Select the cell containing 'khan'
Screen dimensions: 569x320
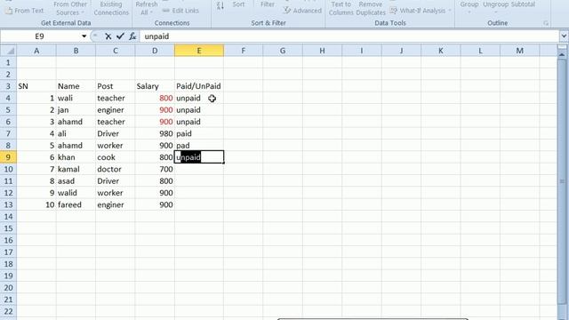click(x=76, y=157)
